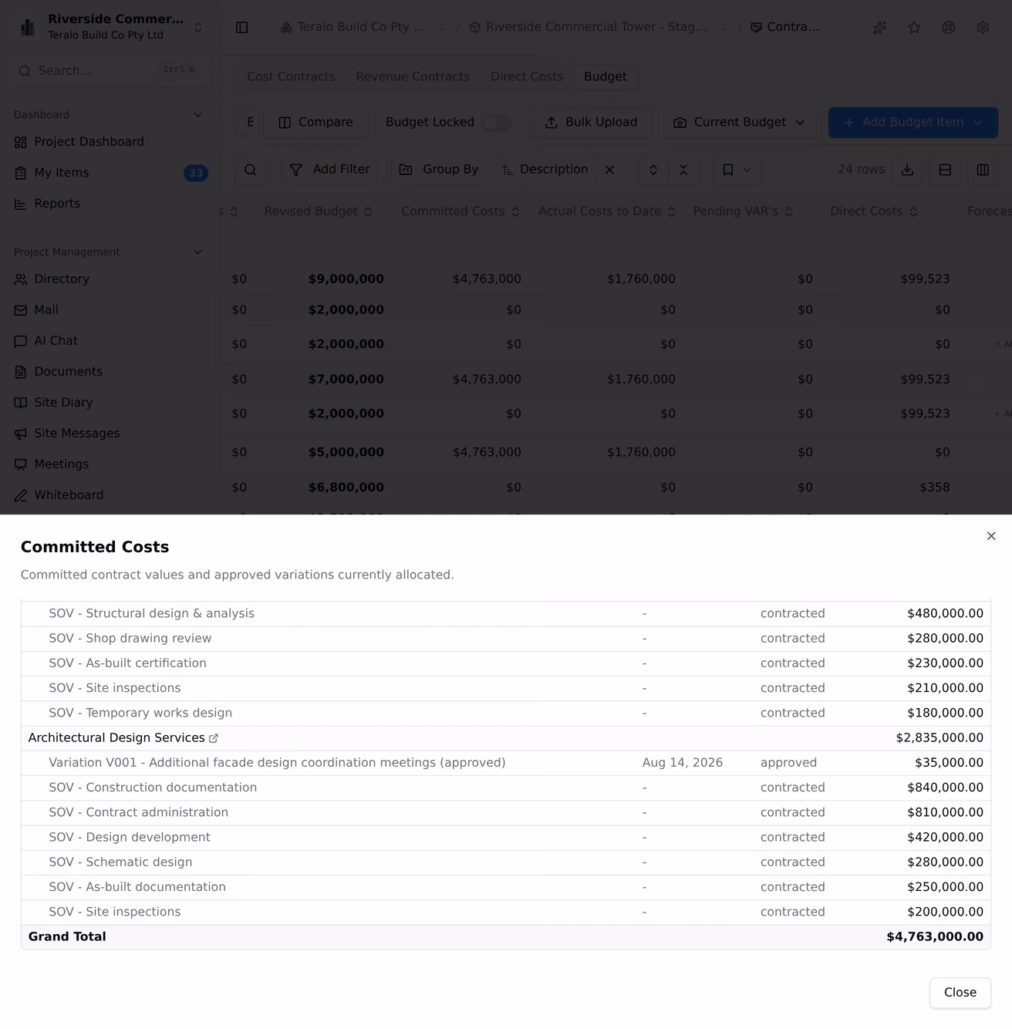This screenshot has height=1029, width=1012.
Task: Open the help support icon
Action: 948,27
